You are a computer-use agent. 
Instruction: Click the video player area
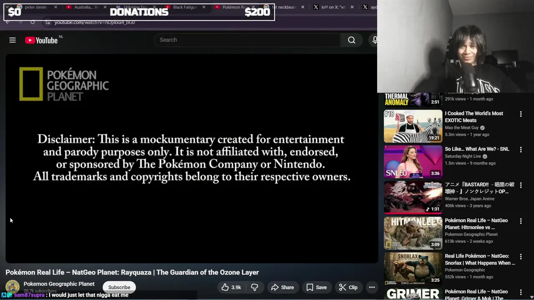(x=191, y=158)
